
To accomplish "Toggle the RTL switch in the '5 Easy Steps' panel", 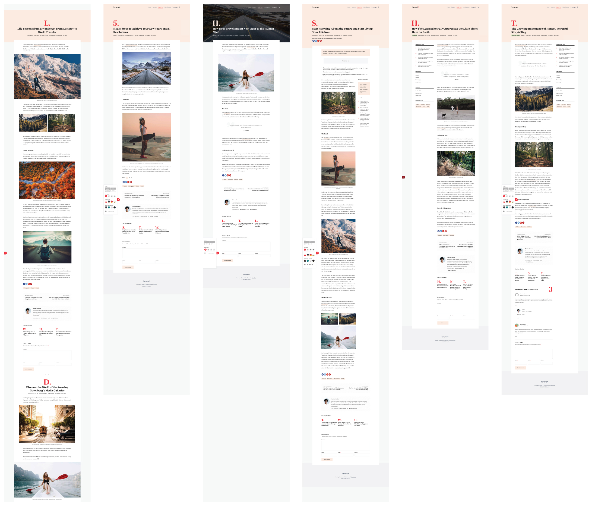I will point(106,211).
